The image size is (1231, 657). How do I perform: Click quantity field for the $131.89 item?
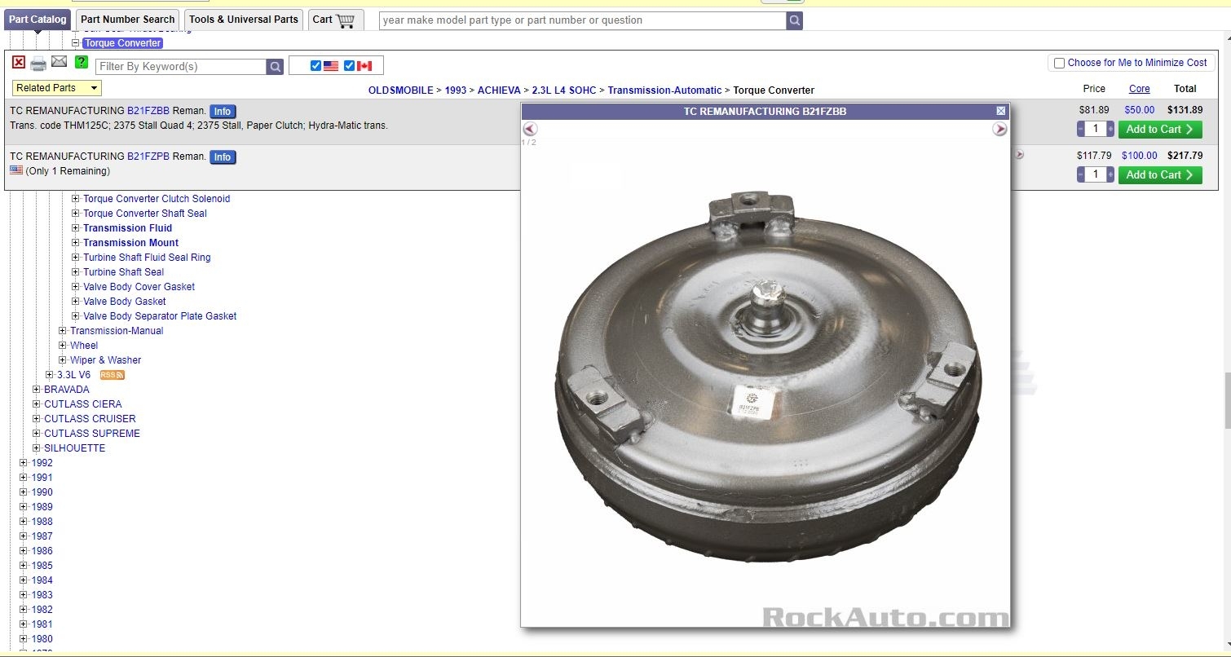[1096, 129]
